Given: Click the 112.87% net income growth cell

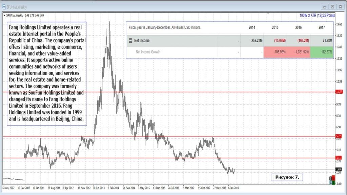Looking at the screenshot, I should click(x=322, y=52).
